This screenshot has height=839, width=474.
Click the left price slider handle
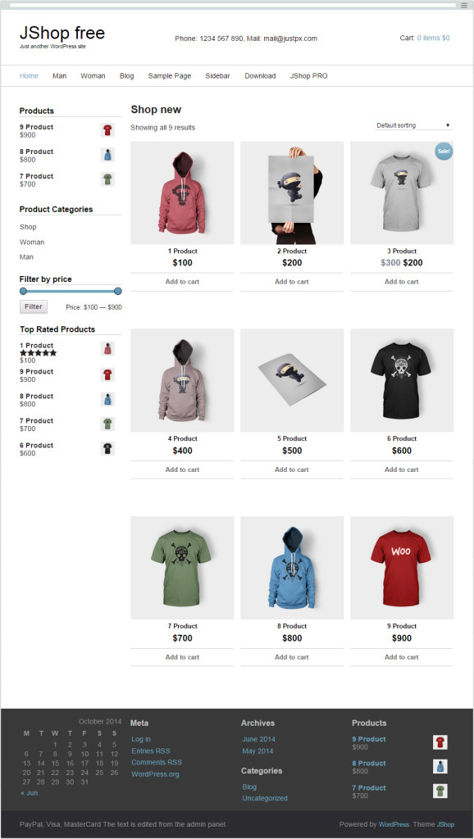(x=23, y=291)
